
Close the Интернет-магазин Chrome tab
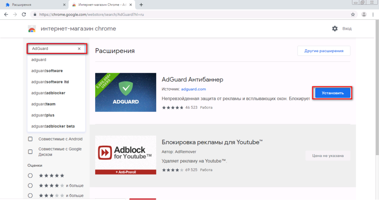(x=131, y=5)
